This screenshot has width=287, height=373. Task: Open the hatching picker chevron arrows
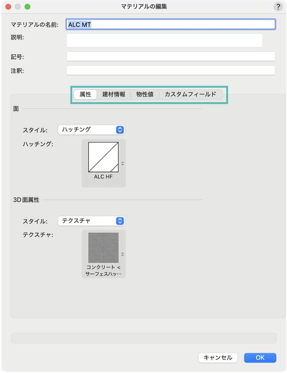(123, 164)
